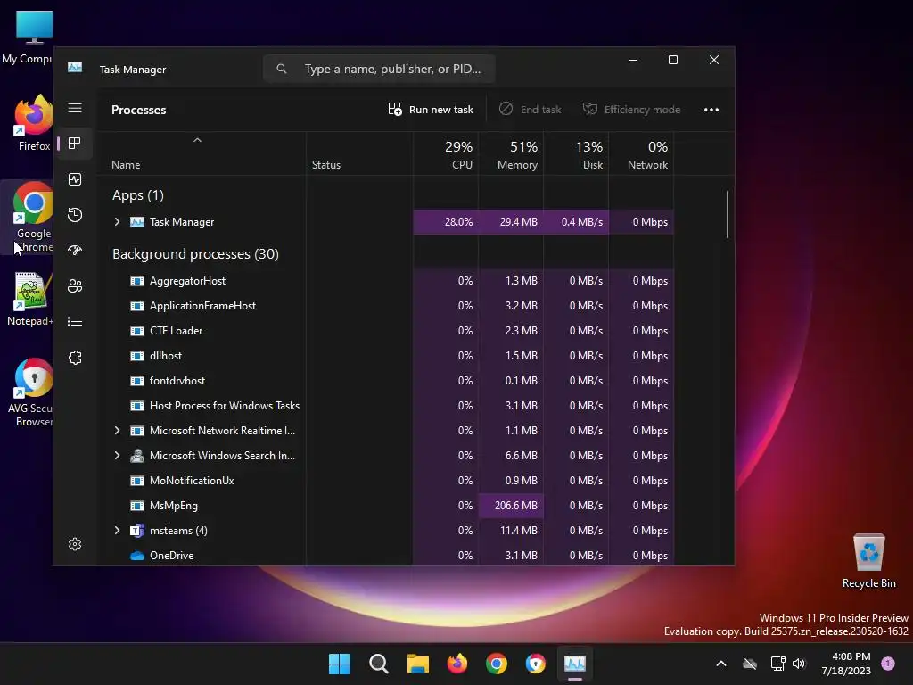
Task: Click the Apps (1) group heading
Action: (138, 195)
